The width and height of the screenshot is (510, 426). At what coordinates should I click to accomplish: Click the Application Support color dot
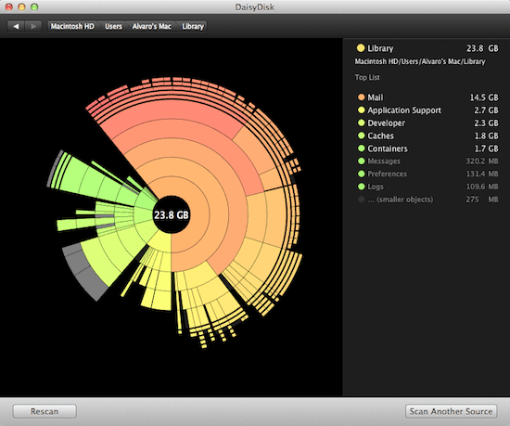pos(361,110)
